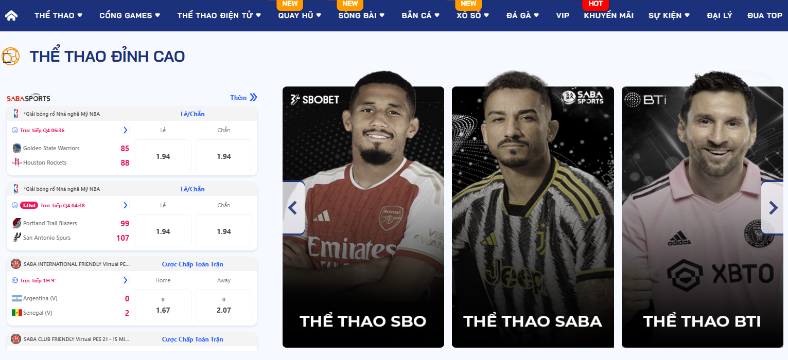
Task: Expand the THỂ THAO dropdown menu
Action: tap(58, 15)
